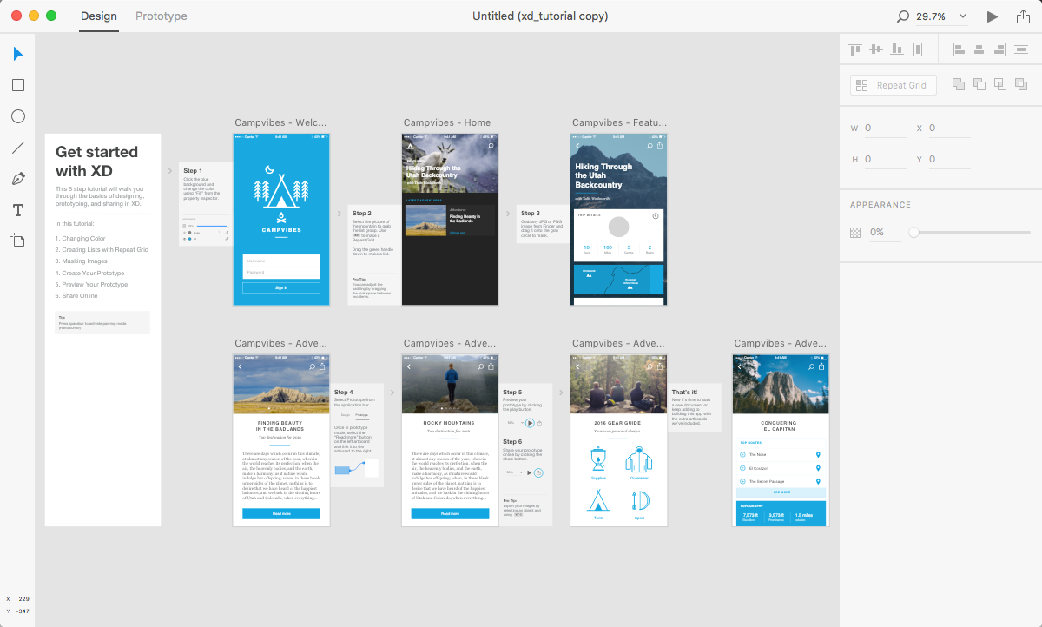
Task: Click the Distribute Vertically icon
Action: pos(918,49)
